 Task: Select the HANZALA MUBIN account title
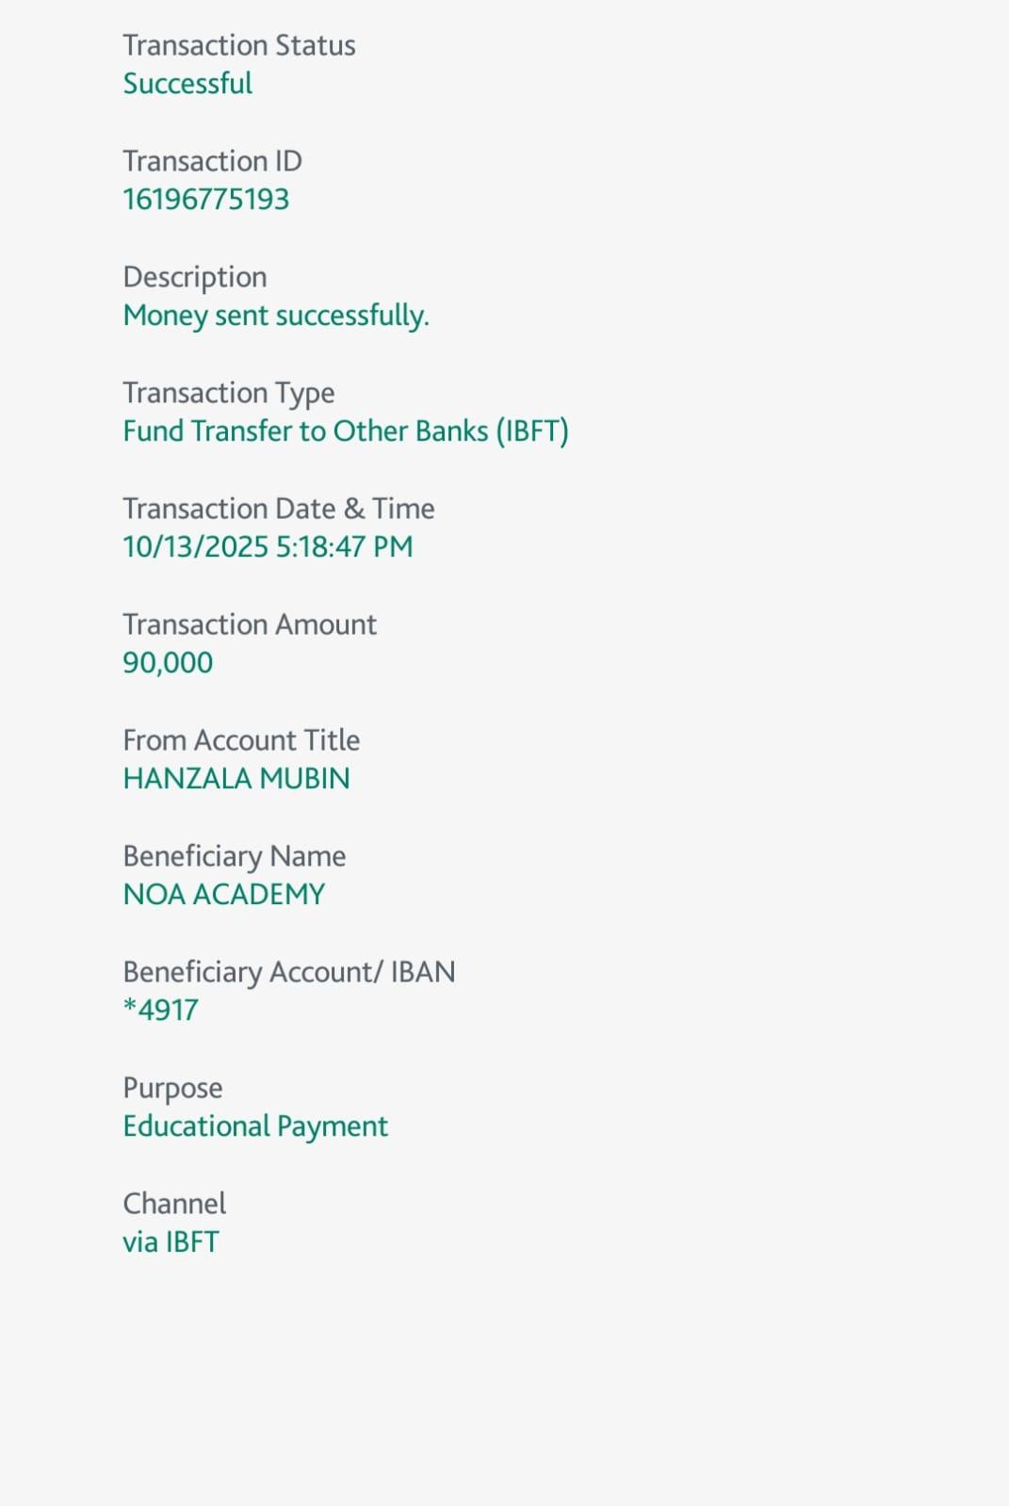[x=236, y=779]
